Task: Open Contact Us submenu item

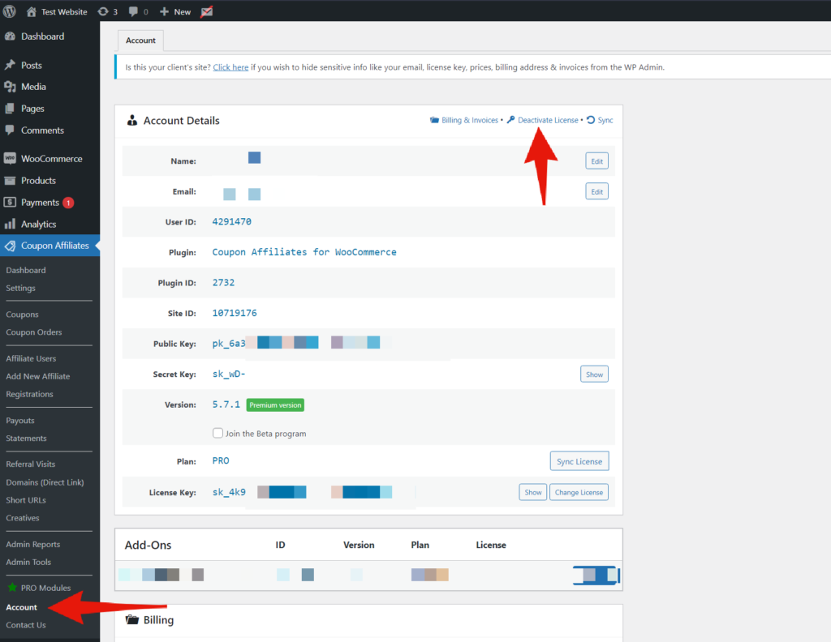Action: pos(26,625)
